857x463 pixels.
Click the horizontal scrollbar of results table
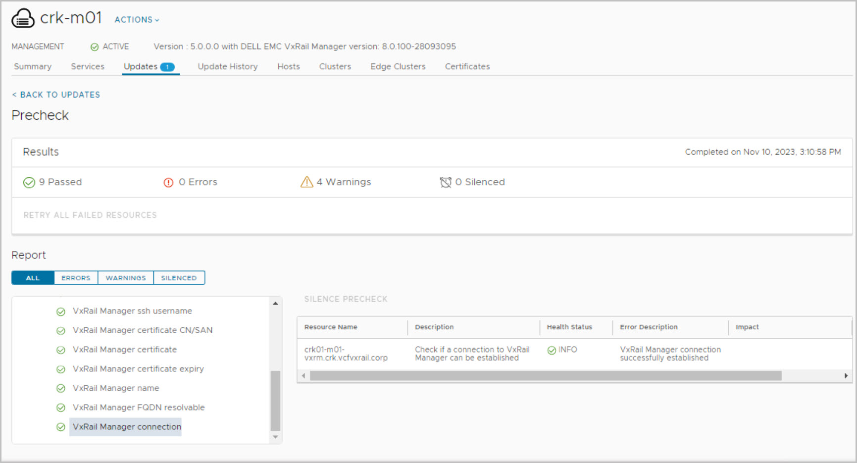(545, 376)
